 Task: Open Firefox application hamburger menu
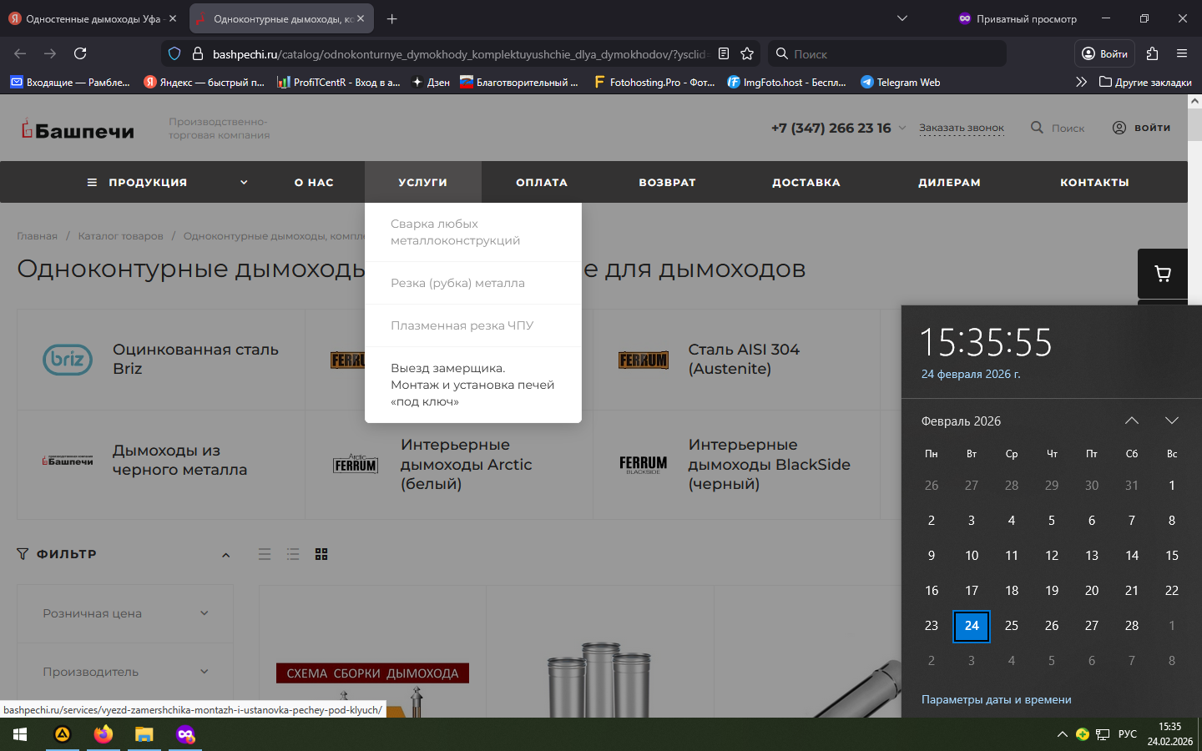[x=1182, y=53]
